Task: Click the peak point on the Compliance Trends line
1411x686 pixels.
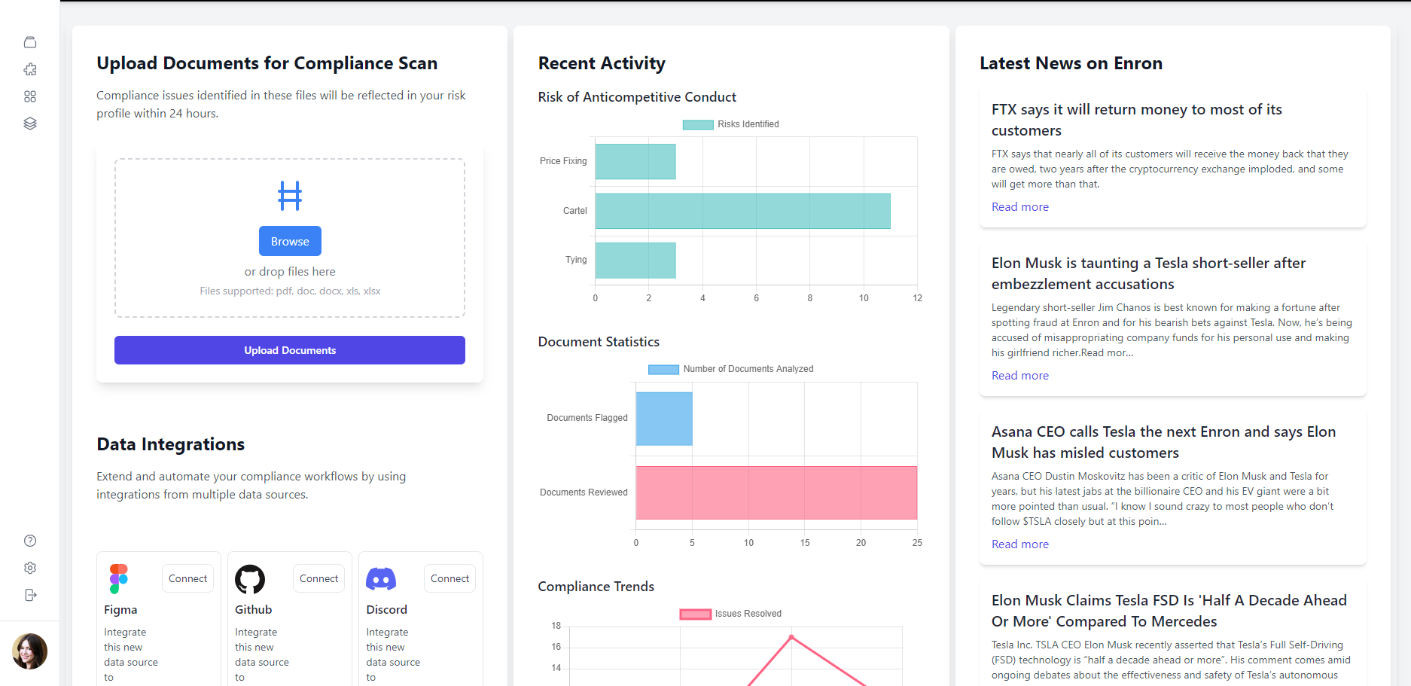Action: click(x=791, y=637)
